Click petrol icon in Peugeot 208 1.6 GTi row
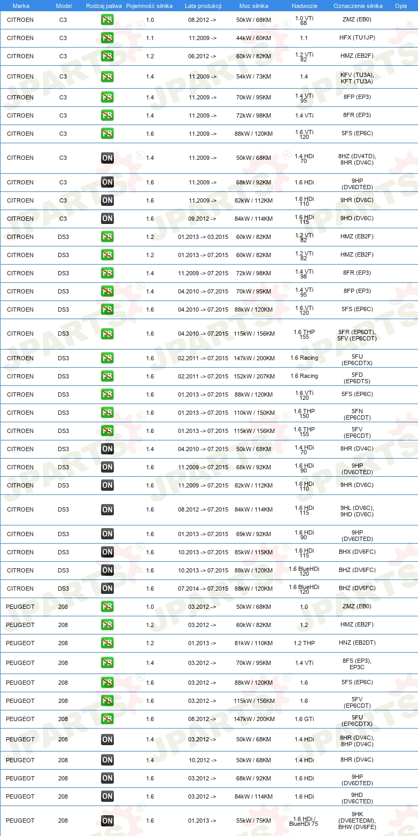The image size is (418, 836). coord(107,719)
